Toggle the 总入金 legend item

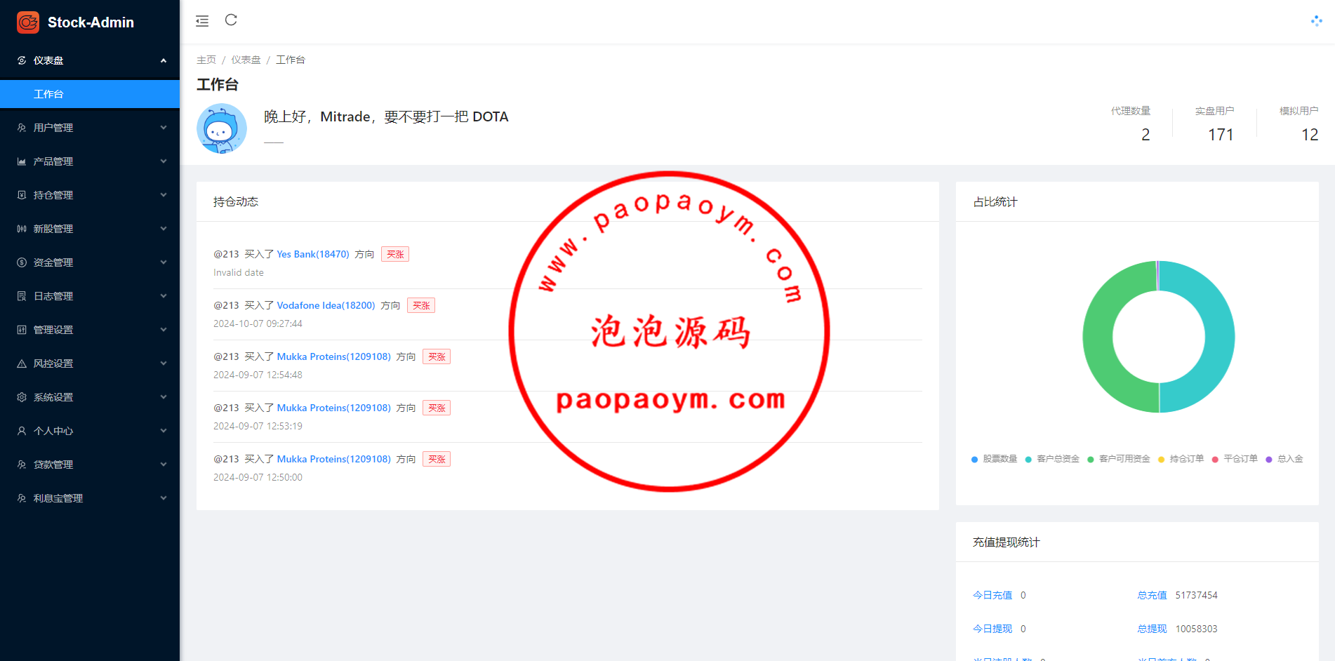1284,459
